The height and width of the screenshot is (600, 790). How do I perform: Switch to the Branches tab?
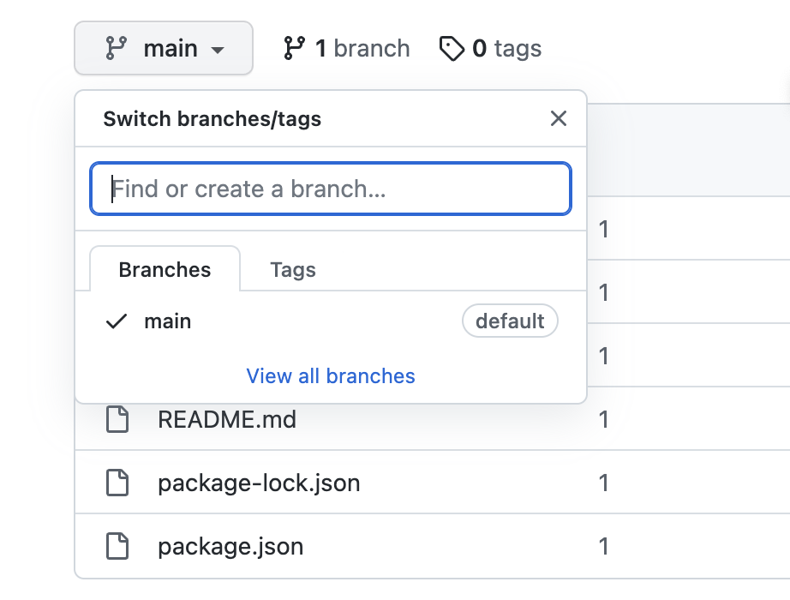[x=165, y=269]
